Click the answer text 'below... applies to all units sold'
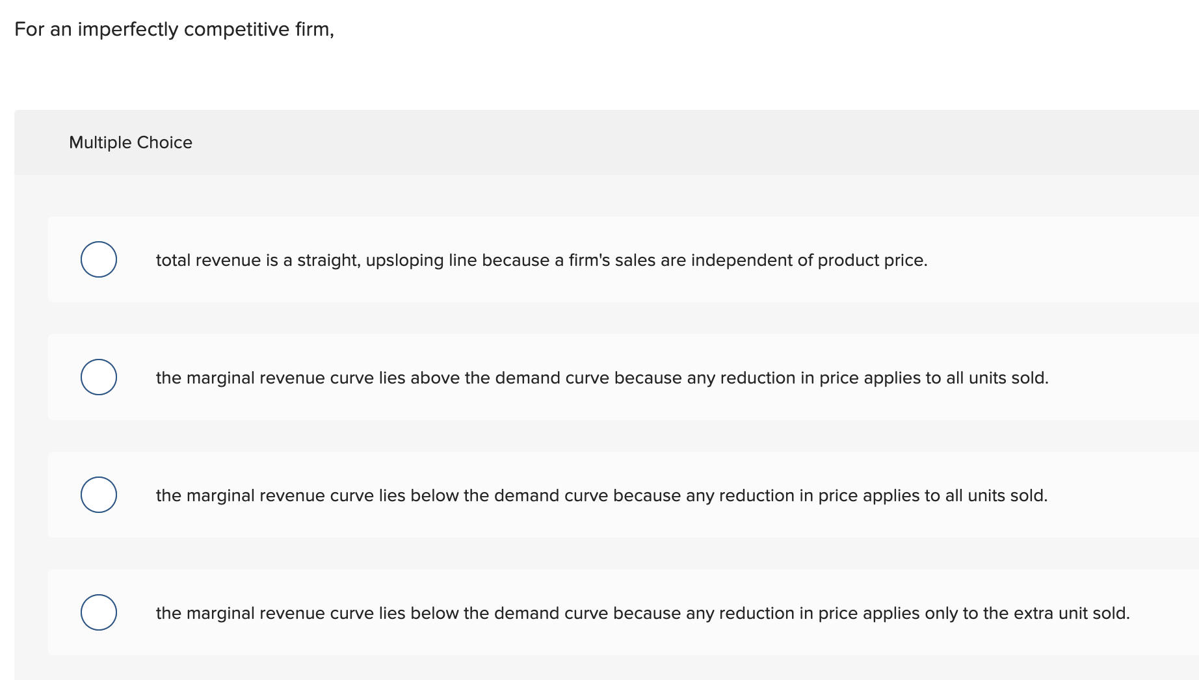Viewport: 1199px width, 680px height. click(601, 495)
